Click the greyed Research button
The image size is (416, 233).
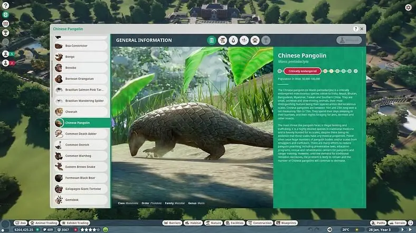(349, 40)
